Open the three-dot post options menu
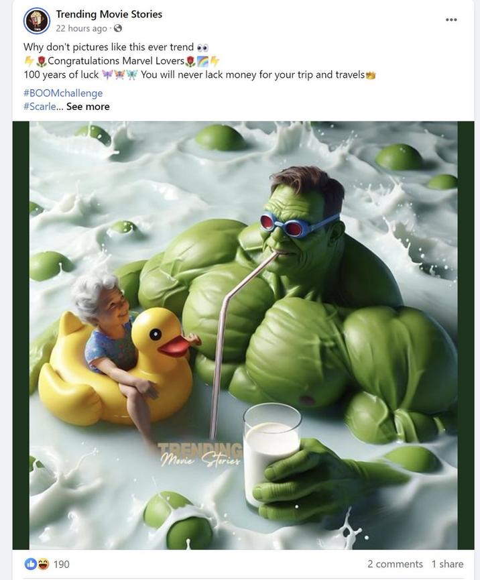 pyautogui.click(x=451, y=19)
